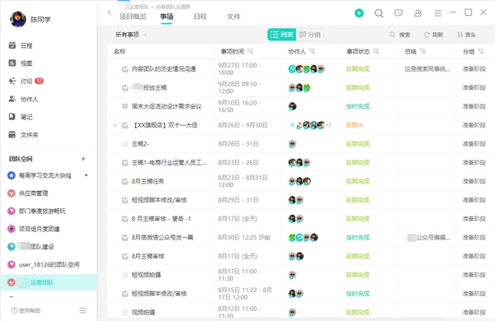Toggle the checkbox for 8月主稿审核
Viewport: 495px width, 321px height.
[x=125, y=256]
